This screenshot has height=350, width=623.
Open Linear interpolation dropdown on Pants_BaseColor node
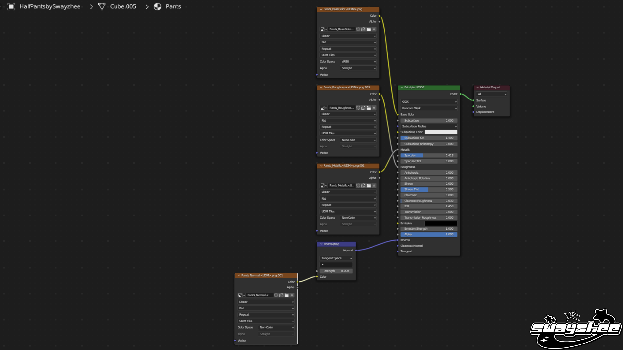348,36
